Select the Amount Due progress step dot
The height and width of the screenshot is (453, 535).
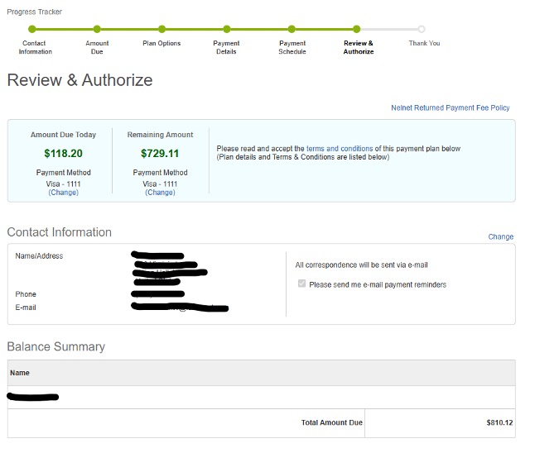coord(97,30)
